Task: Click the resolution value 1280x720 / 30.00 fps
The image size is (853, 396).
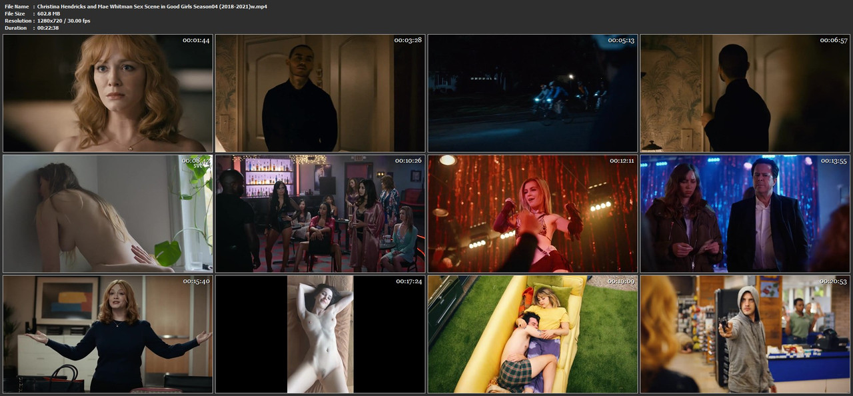Action: point(64,21)
